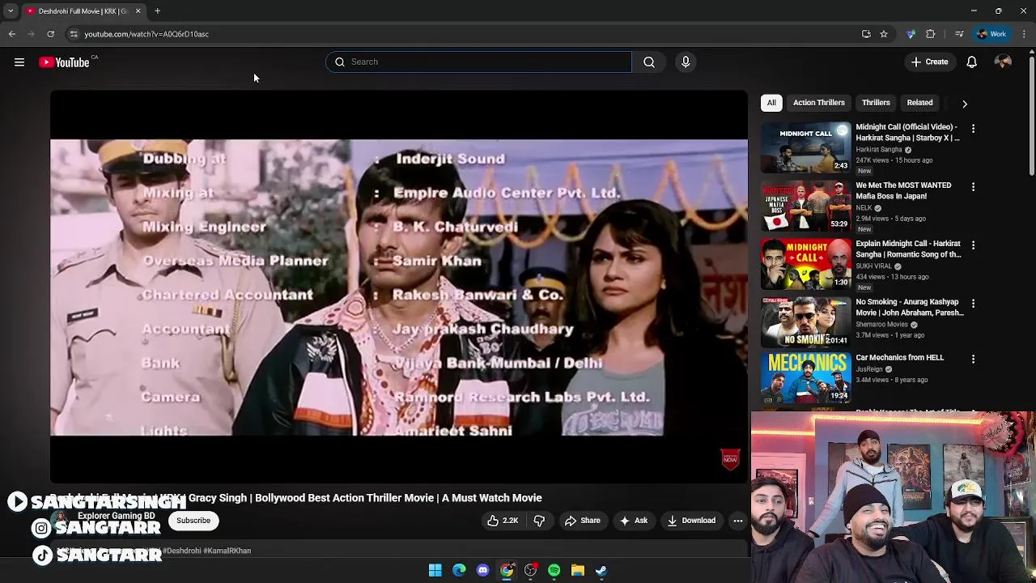
Task: Expand the tab search dropdown
Action: [x=11, y=11]
